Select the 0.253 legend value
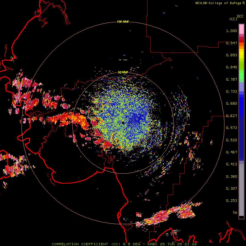246x246 pixels. (x=232, y=201)
